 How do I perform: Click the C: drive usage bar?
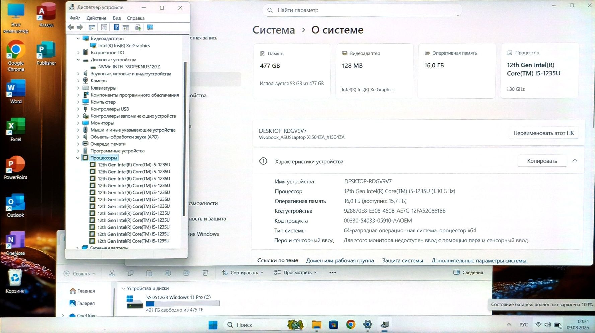pyautogui.click(x=183, y=304)
